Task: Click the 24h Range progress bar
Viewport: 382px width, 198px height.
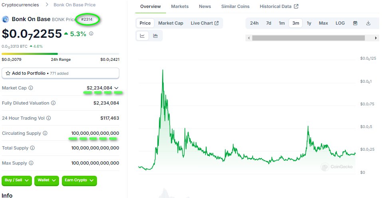Action: tap(60, 54)
